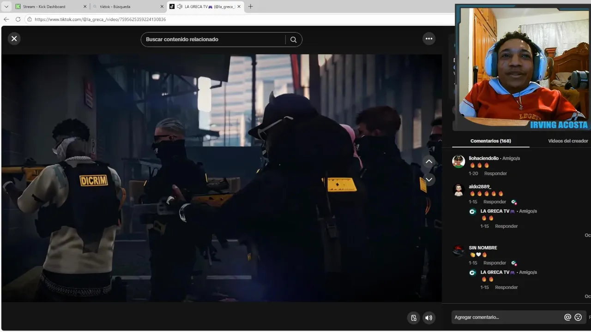This screenshot has height=332, width=591.
Task: Click the aldo2889_ username
Action: pos(480,187)
